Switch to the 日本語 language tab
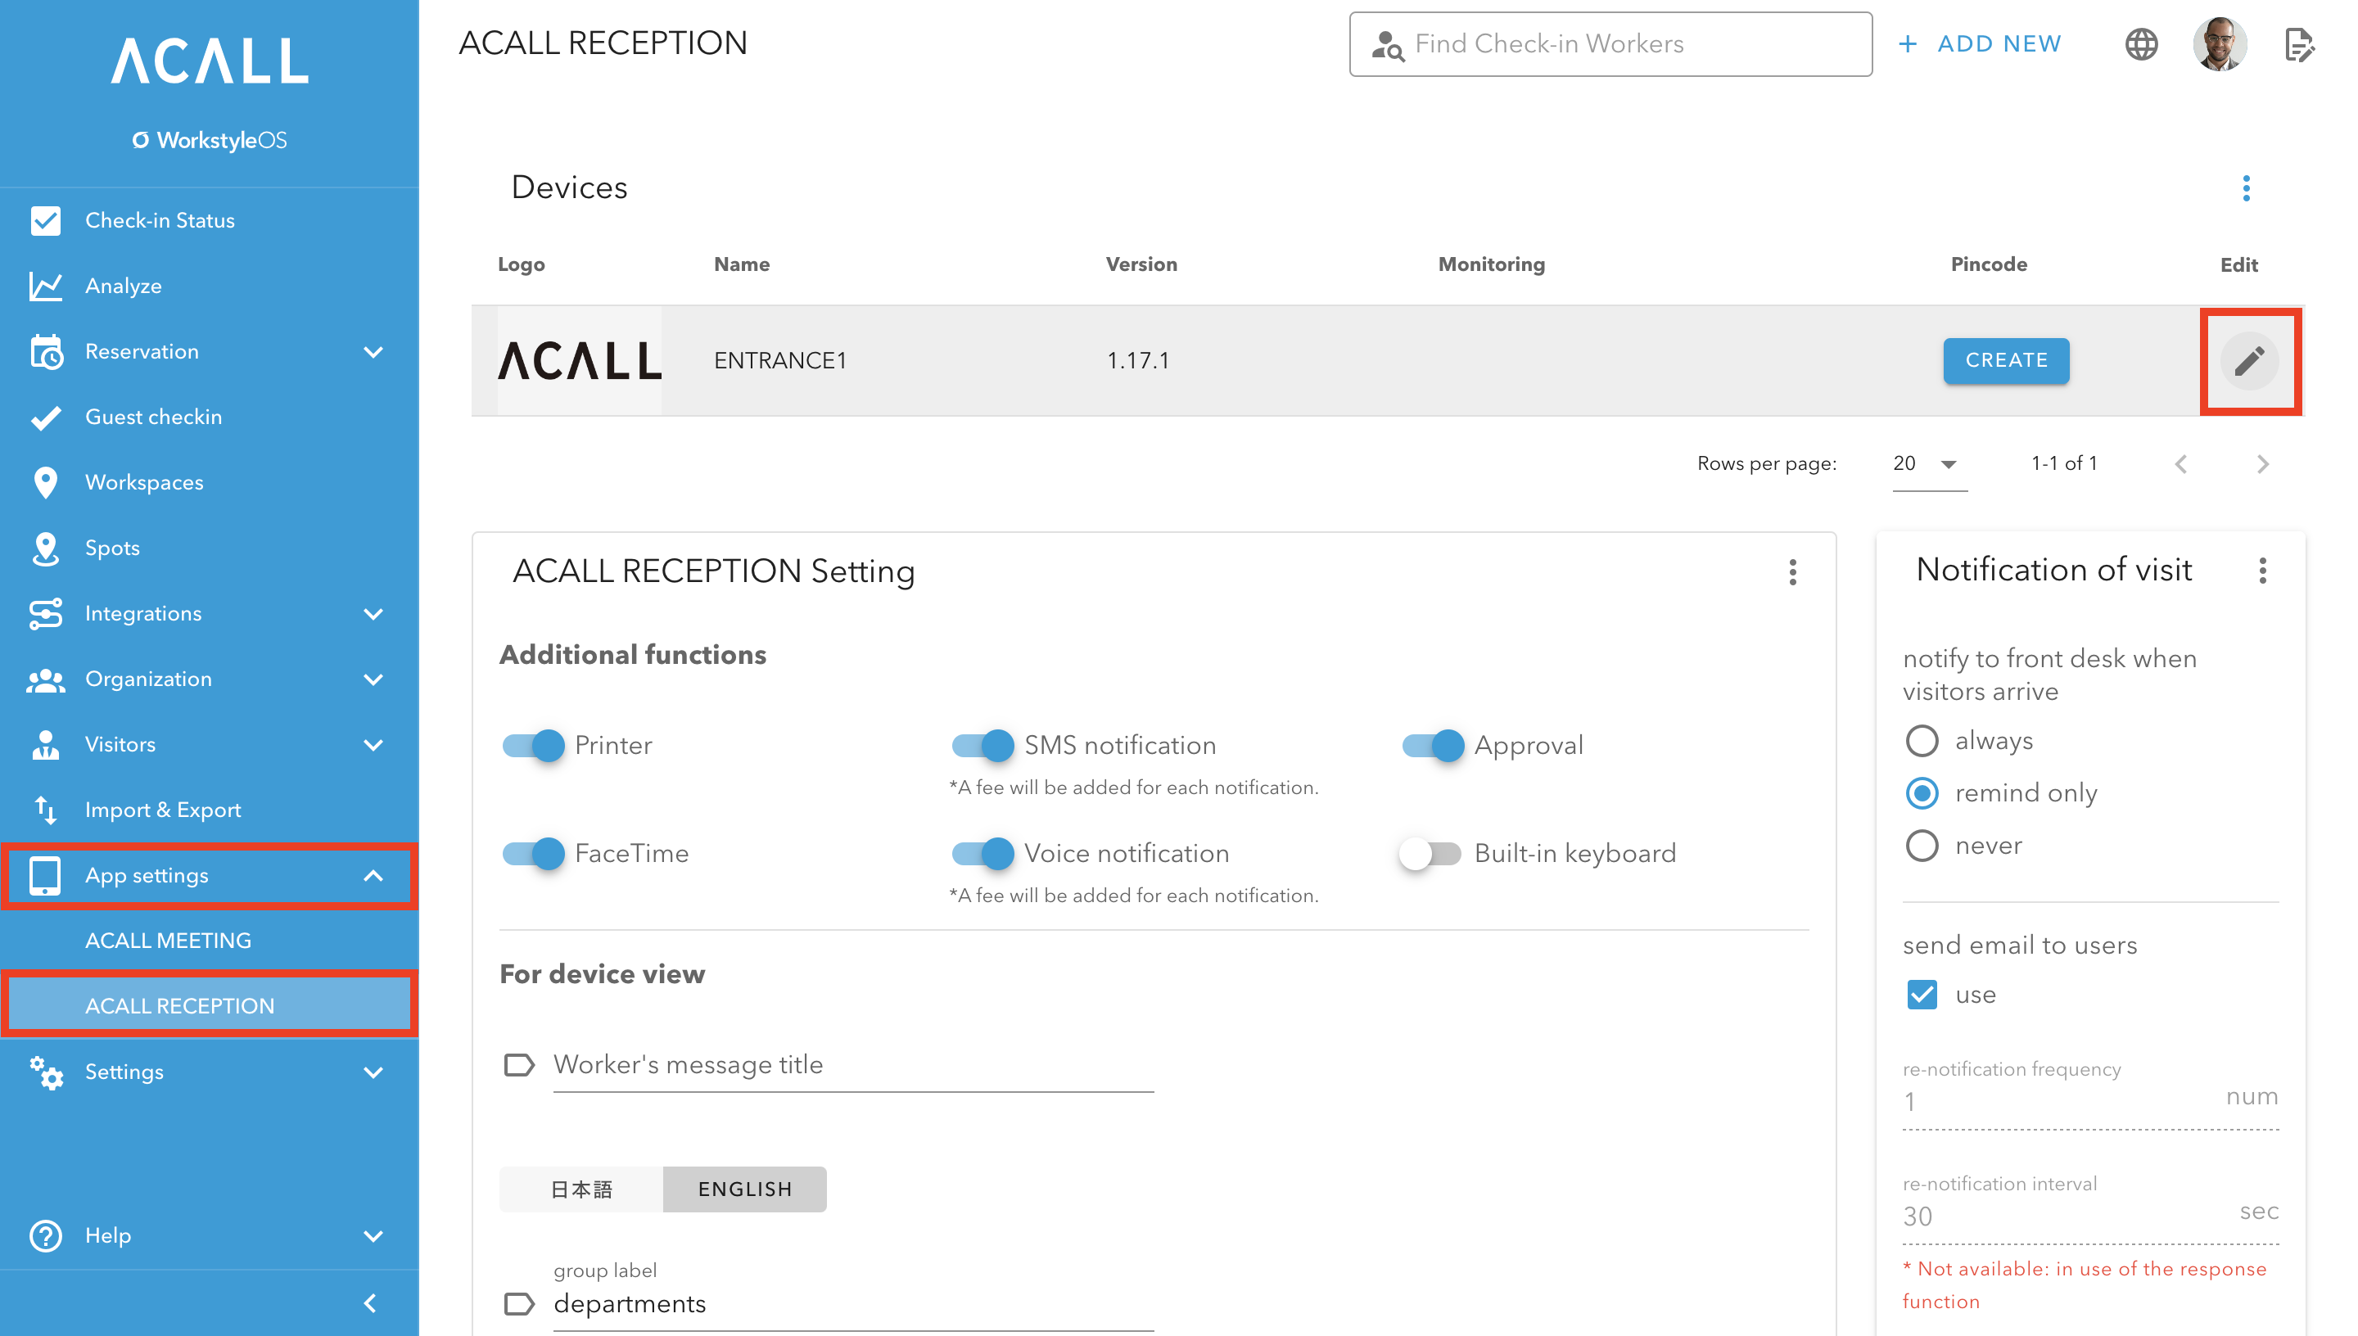The width and height of the screenshot is (2358, 1336). click(580, 1189)
